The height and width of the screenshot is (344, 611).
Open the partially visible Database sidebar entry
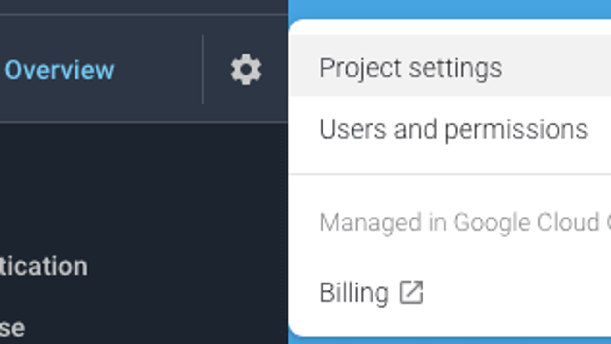[x=12, y=328]
